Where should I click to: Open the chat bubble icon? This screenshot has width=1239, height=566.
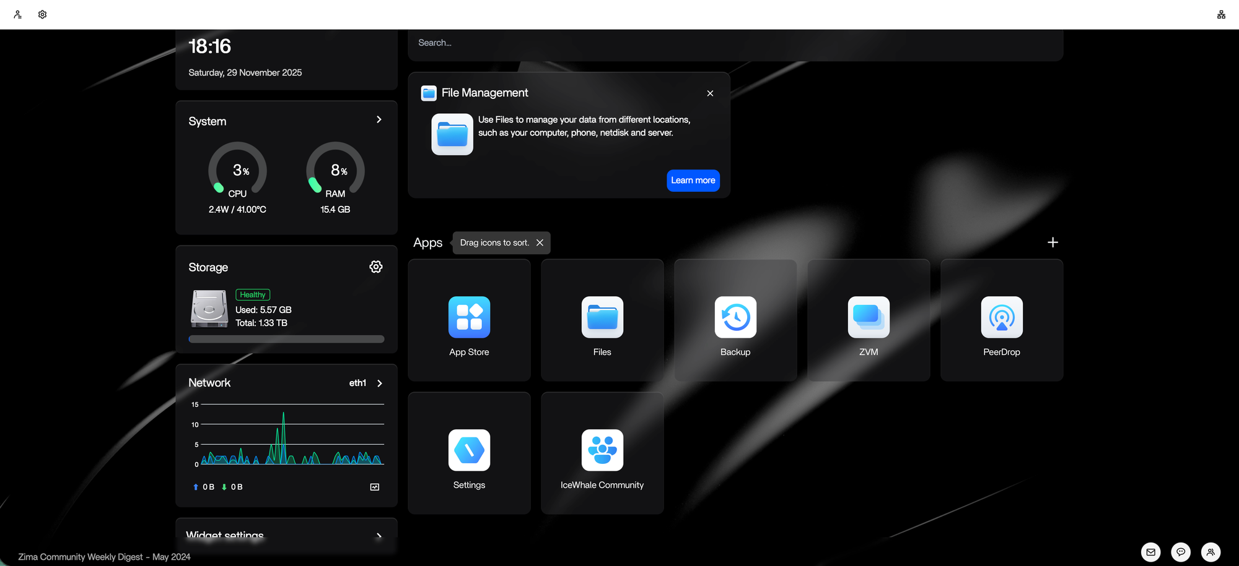1181,552
